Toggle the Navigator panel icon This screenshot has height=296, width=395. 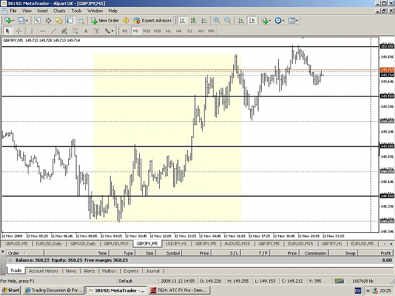[59, 20]
